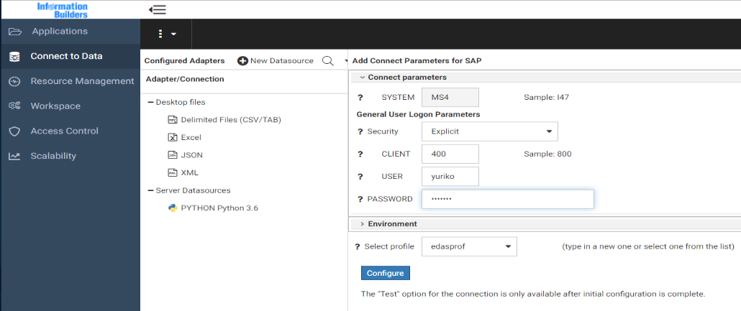Select Connect to Data in sidebar
The width and height of the screenshot is (741, 311).
point(66,56)
